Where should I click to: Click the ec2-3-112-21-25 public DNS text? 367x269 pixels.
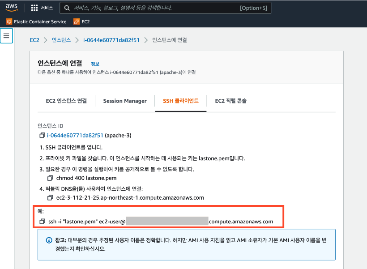[130, 198]
